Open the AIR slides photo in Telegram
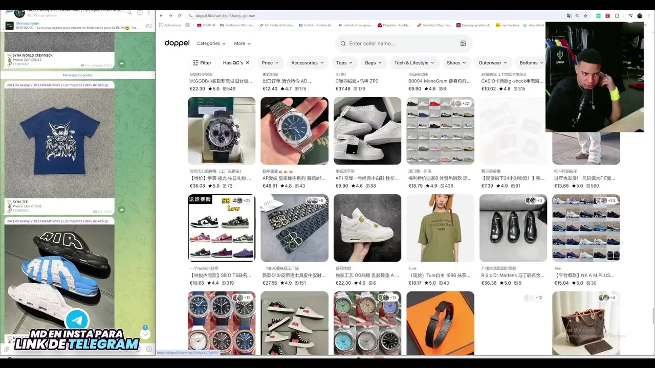Image resolution: width=655 pixels, height=368 pixels. click(59, 280)
